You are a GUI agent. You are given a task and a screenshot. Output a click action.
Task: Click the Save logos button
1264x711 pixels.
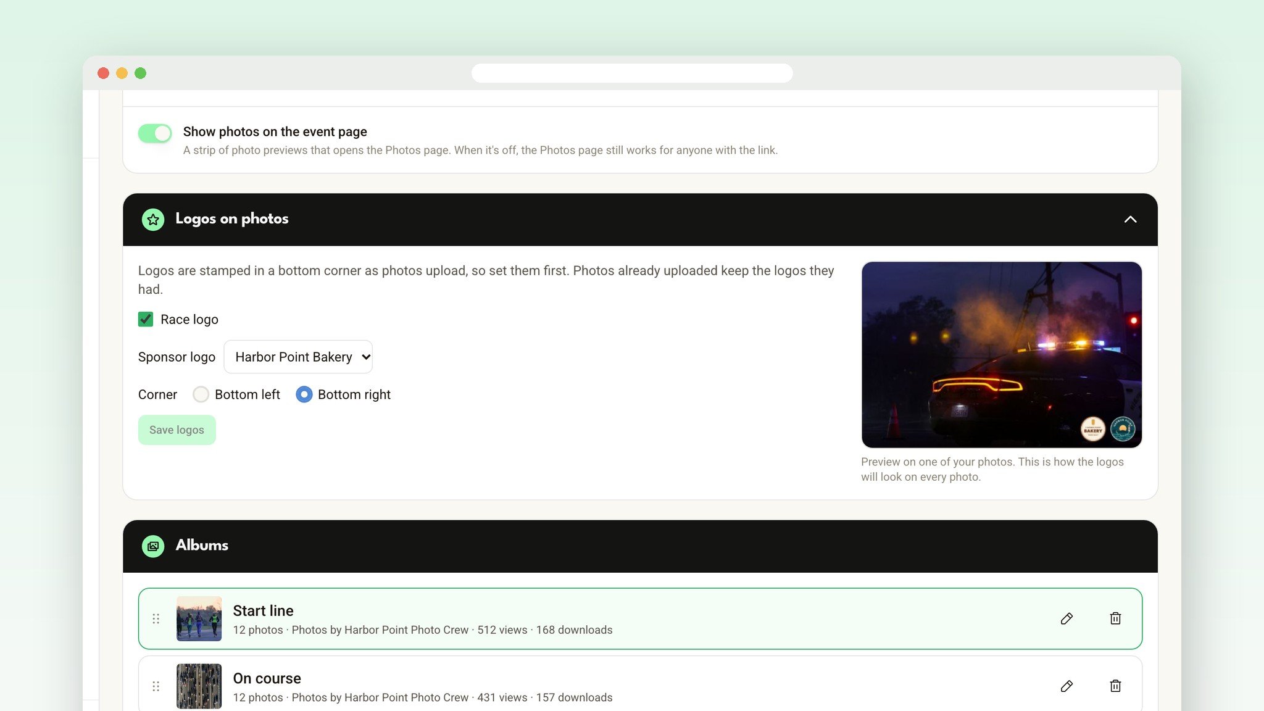(177, 430)
